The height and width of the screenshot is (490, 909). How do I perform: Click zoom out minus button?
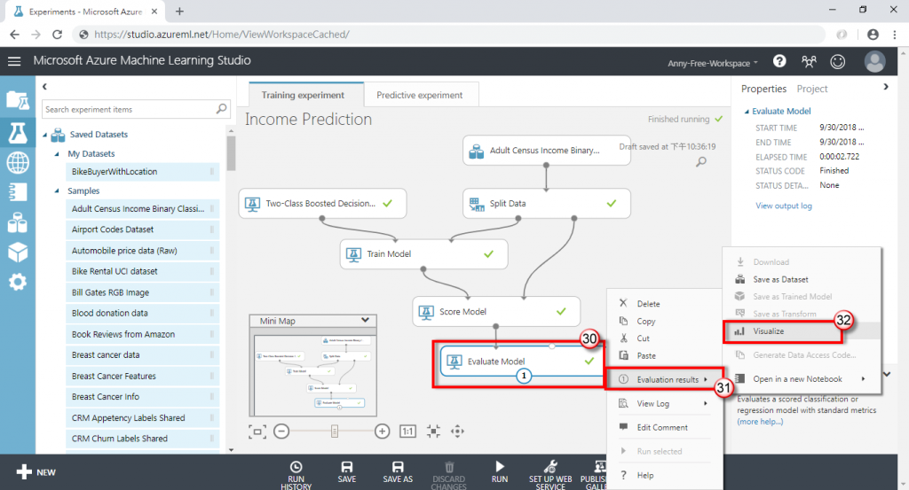coord(281,432)
